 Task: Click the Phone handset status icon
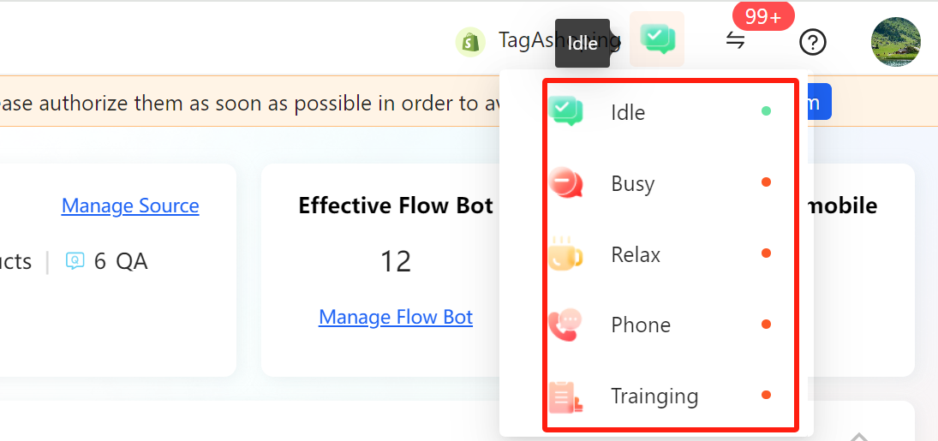click(x=565, y=325)
